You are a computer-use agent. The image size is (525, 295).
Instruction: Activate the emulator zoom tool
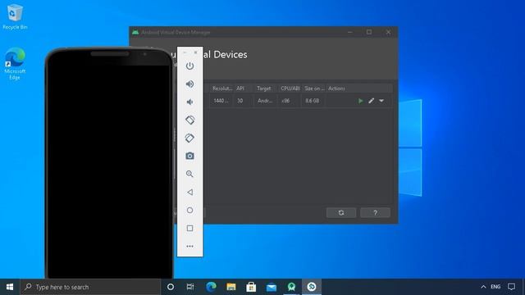(189, 174)
